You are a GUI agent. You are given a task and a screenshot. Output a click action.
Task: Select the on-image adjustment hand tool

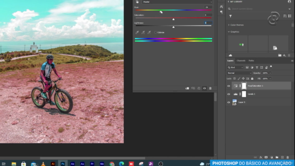tap(137, 2)
